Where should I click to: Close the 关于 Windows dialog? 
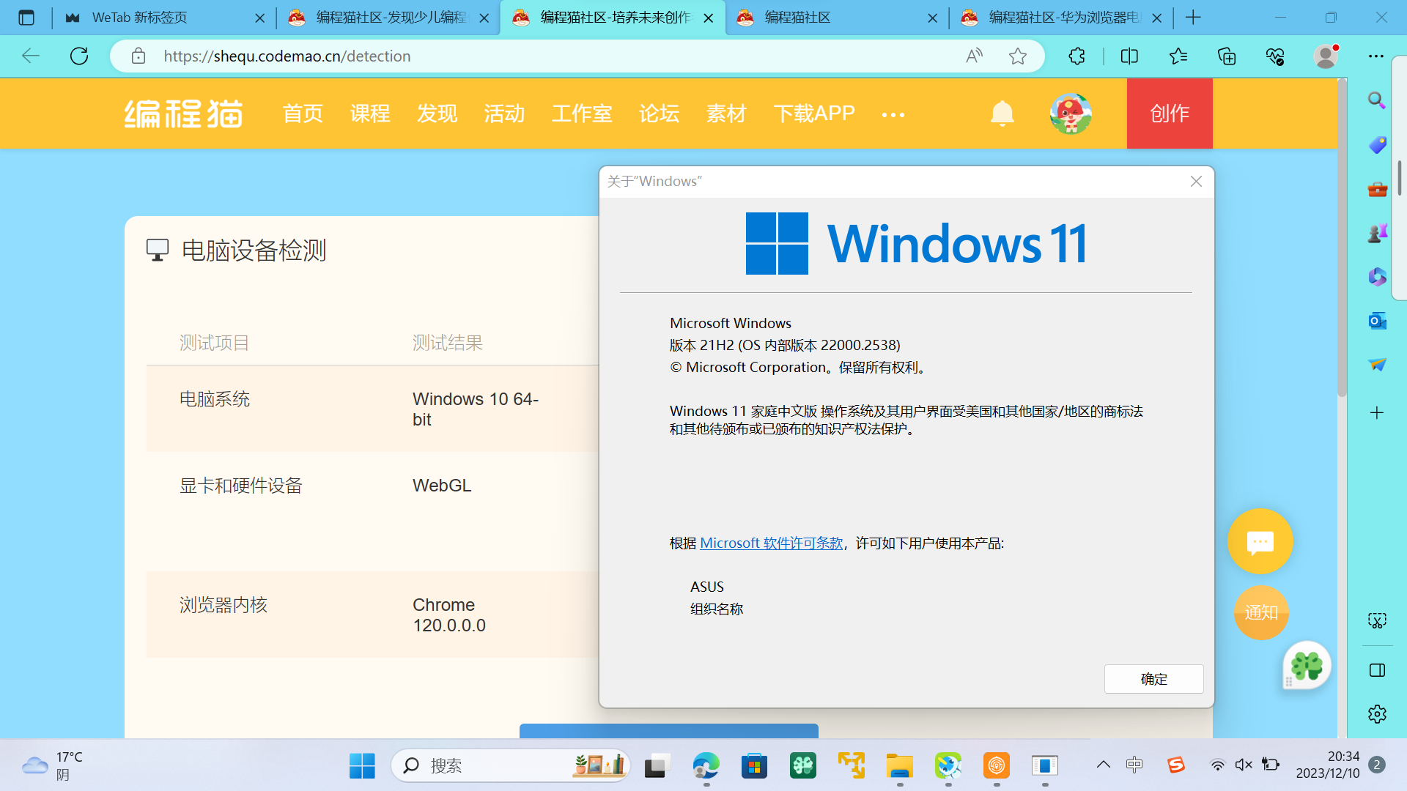[x=1196, y=181]
